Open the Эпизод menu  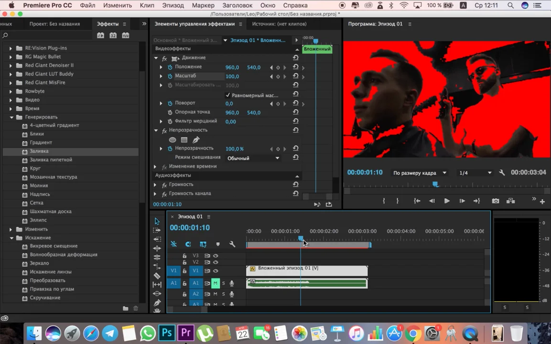[173, 5]
